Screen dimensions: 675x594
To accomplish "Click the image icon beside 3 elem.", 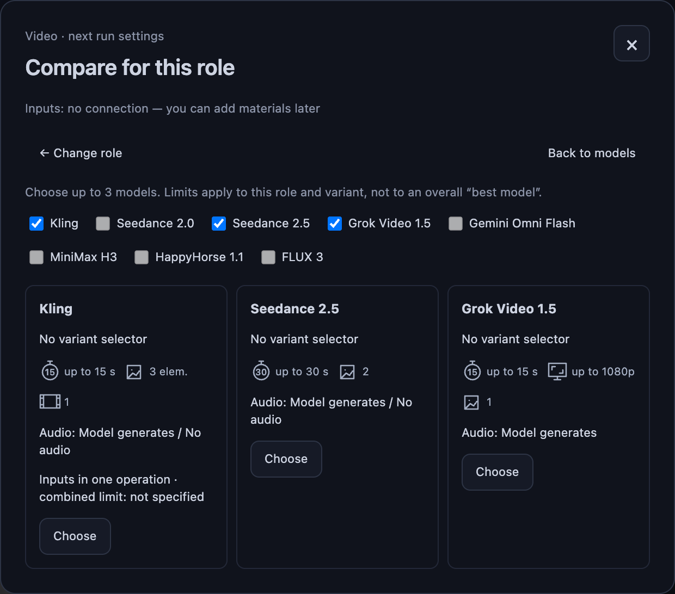I will (x=134, y=372).
